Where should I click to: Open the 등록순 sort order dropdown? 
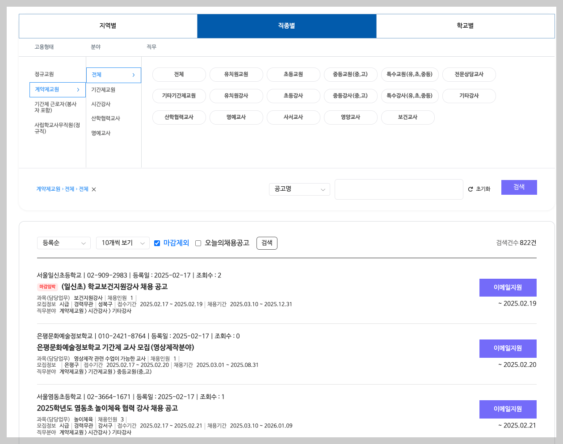63,243
